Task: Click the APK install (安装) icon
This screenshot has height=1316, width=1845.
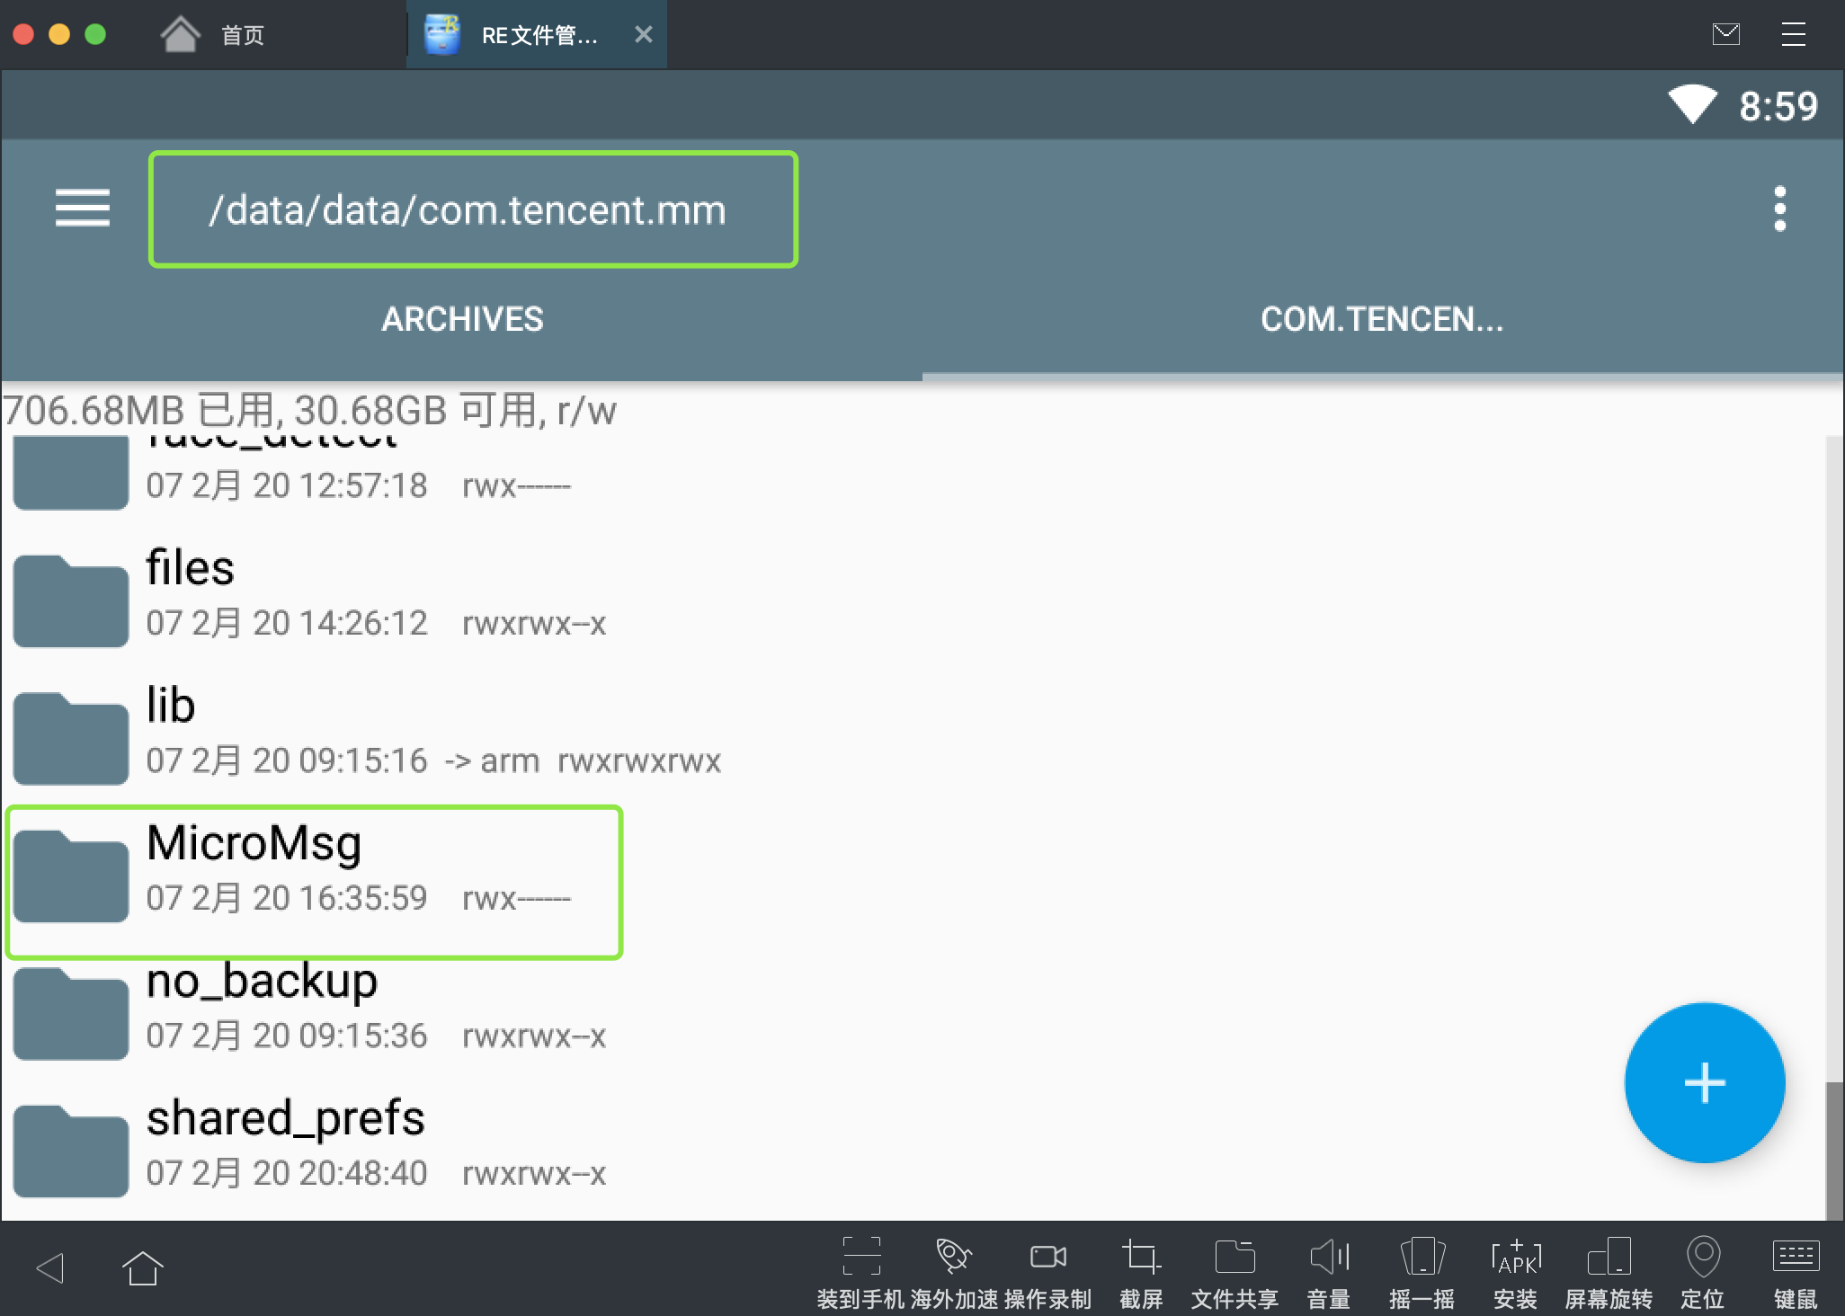Action: [x=1515, y=1257]
